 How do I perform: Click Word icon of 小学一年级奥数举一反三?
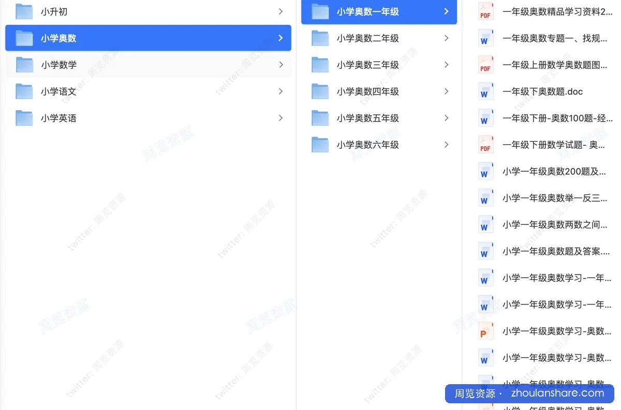[485, 198]
